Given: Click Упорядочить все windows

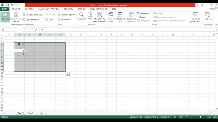Looking at the screenshot, I should 120,17.
